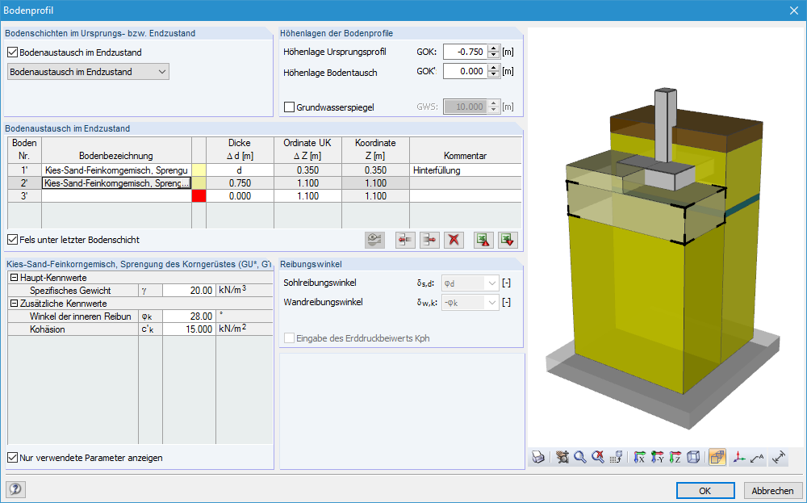Viewport: 807px width, 503px height.
Task: Toggle Fels unter letzter Bodenschicht
Action: [13, 240]
